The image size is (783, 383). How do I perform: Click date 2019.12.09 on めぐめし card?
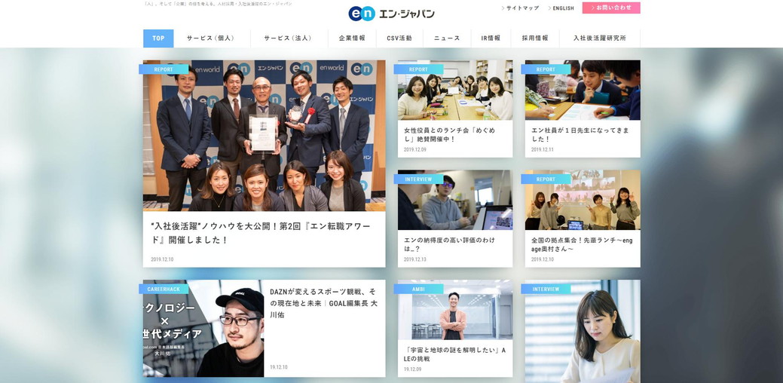point(415,150)
